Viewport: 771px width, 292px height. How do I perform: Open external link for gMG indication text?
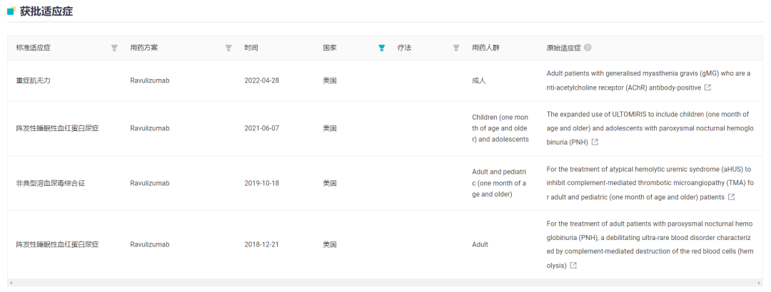point(707,88)
